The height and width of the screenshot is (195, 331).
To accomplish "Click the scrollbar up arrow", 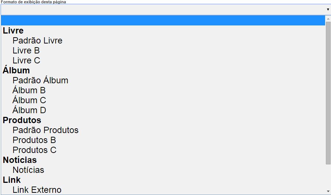I will 328,18.
